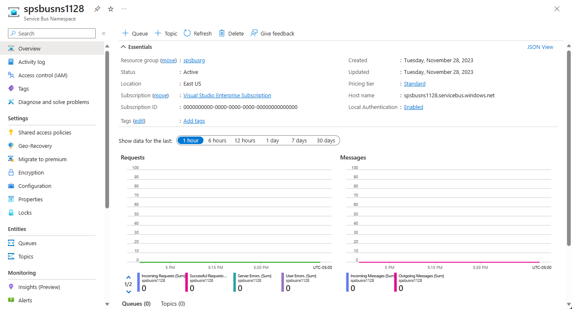Click the Subscription ID value
The image size is (572, 309).
tap(241, 107)
